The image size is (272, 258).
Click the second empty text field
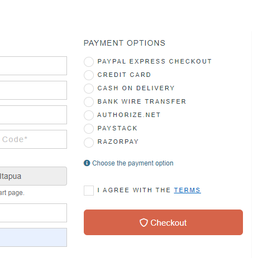[34, 90]
